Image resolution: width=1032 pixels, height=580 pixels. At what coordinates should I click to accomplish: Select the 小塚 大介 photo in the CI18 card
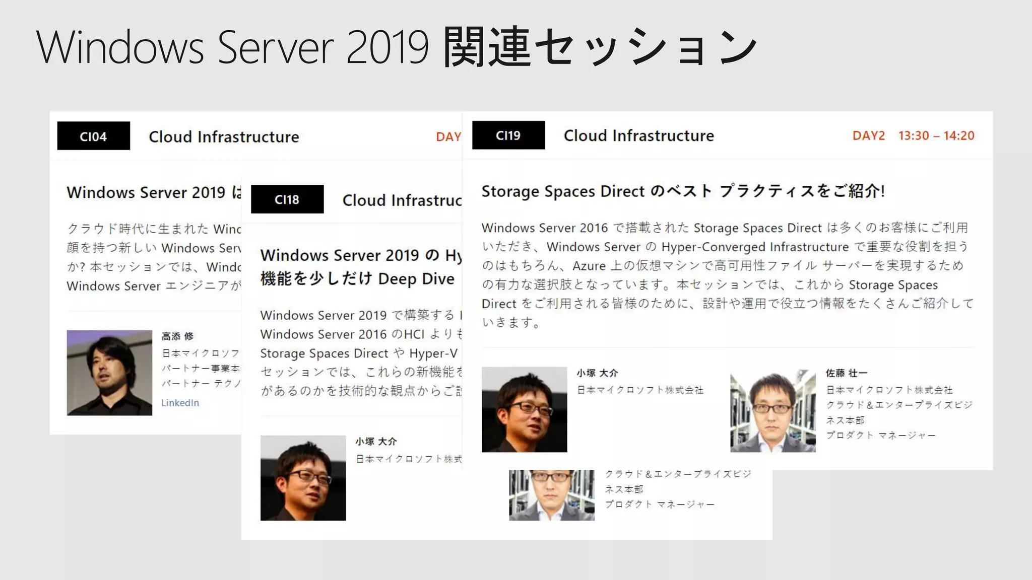coord(303,478)
